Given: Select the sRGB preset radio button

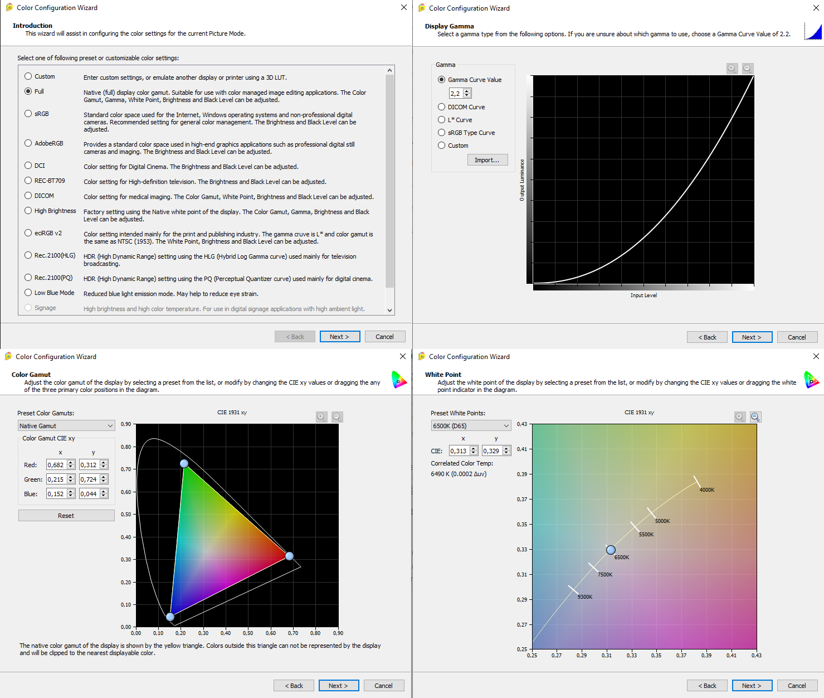Looking at the screenshot, I should click(28, 114).
